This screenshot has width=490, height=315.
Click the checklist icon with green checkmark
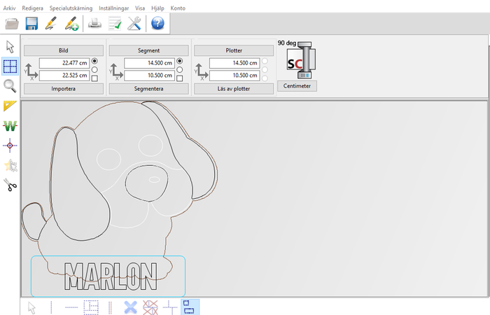coord(115,23)
